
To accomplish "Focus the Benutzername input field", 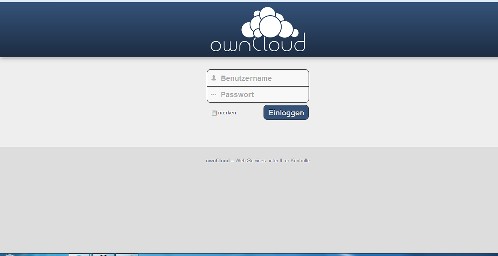I will click(258, 78).
